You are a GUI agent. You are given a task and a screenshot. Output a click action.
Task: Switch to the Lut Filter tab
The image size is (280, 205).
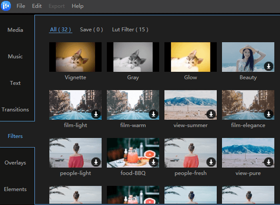[130, 30]
